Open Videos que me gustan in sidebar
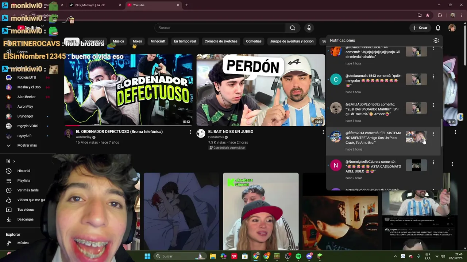 pos(31,200)
